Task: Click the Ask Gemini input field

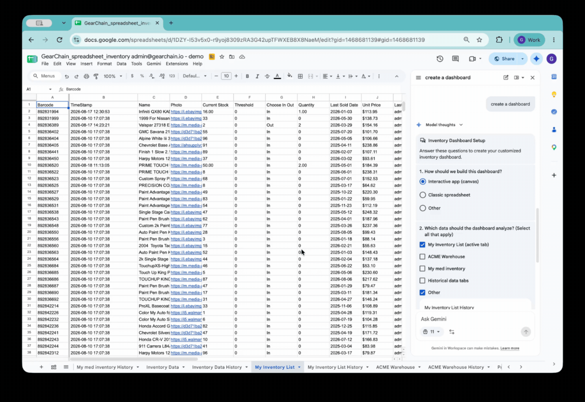Action: coord(474,319)
